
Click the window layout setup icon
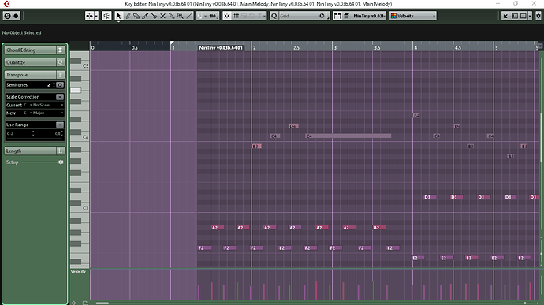tap(524, 16)
